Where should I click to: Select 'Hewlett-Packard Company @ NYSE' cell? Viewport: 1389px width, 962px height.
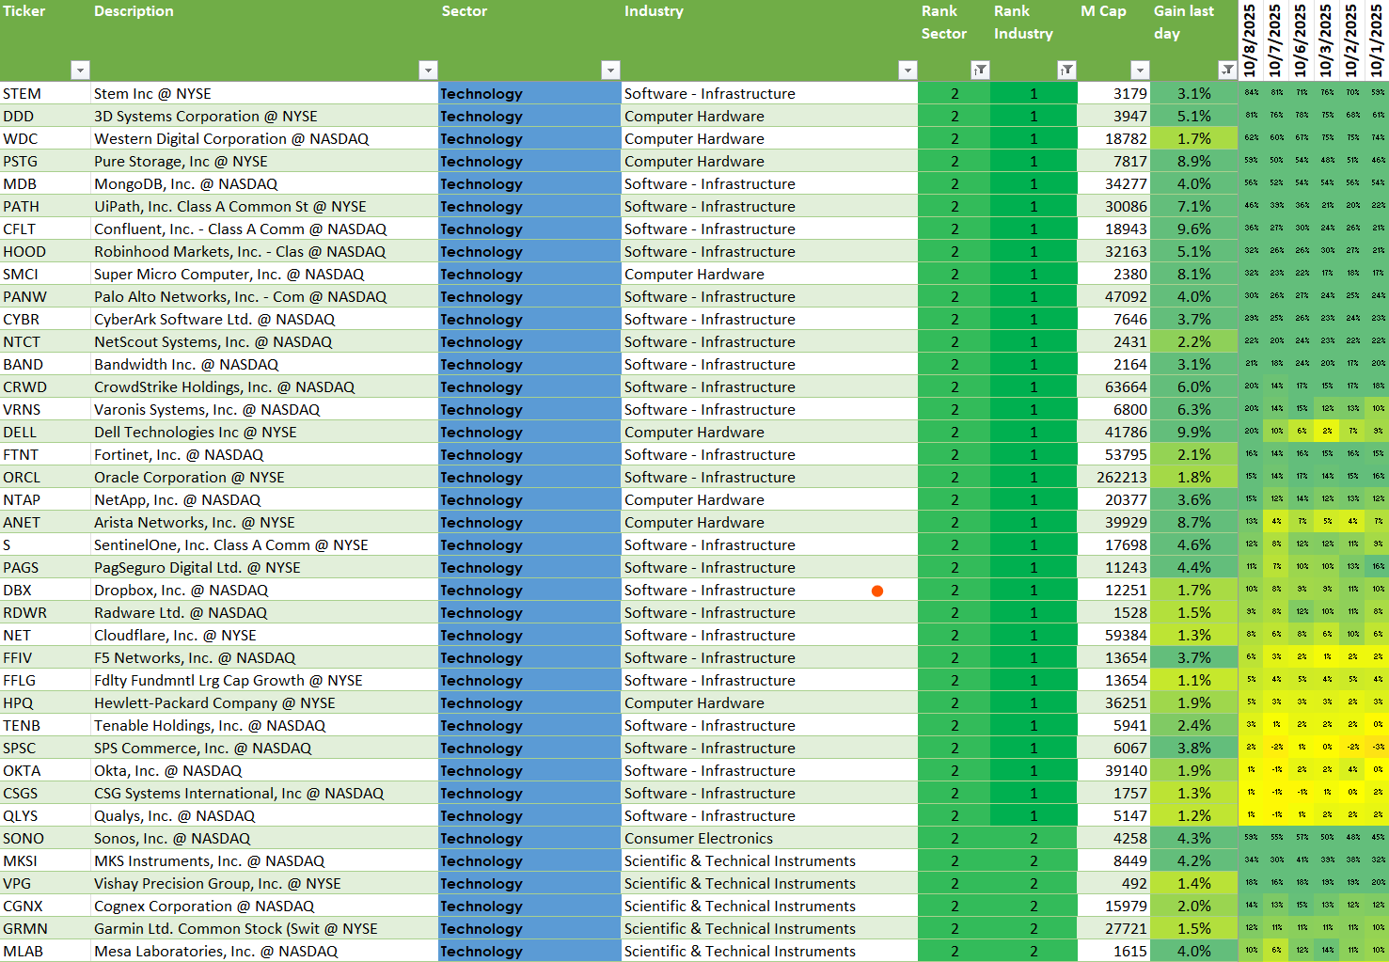coord(264,702)
